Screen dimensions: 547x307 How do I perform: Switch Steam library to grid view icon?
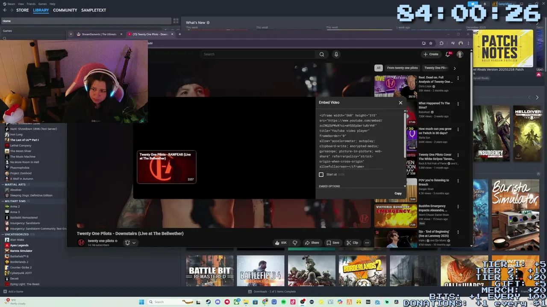coord(176,21)
